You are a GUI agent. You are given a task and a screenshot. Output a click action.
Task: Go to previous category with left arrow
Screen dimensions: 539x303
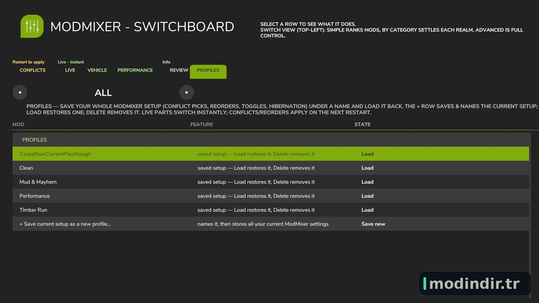tap(20, 92)
